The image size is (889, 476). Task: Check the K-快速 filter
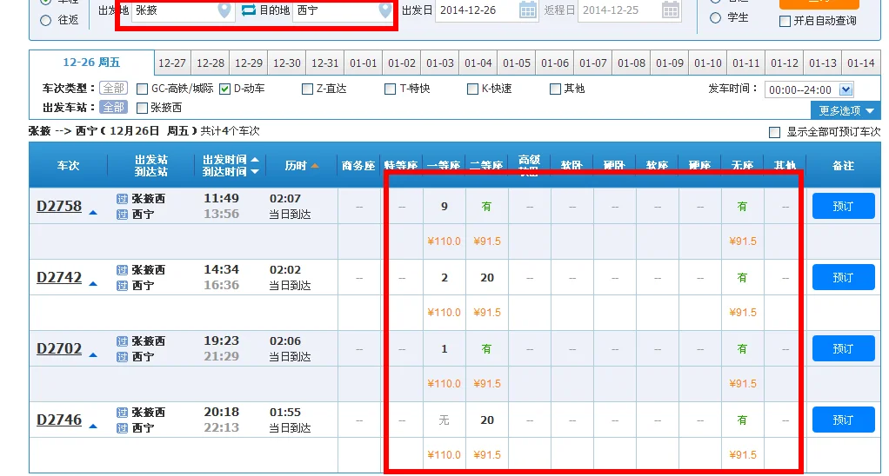472,89
